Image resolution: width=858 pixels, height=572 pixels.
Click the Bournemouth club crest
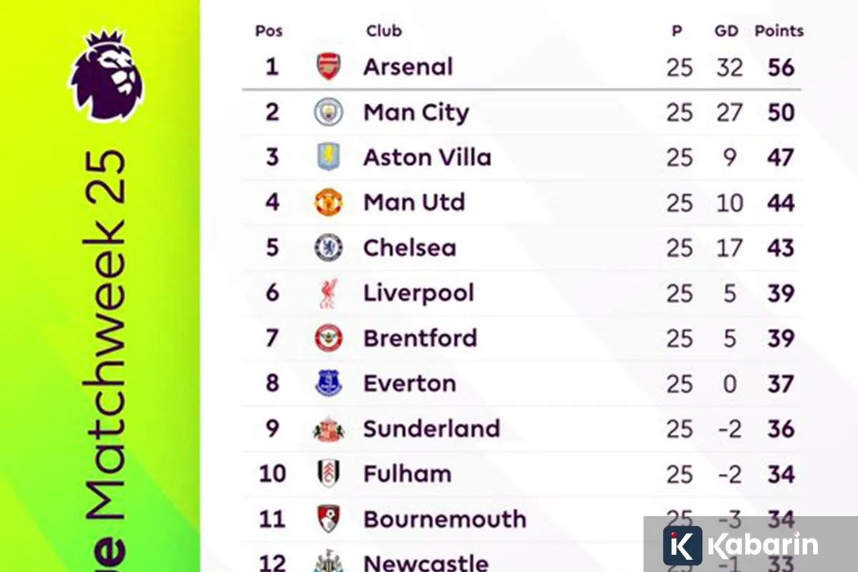pyautogui.click(x=329, y=519)
